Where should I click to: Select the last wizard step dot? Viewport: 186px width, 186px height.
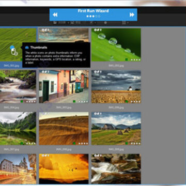pyautogui.click(x=99, y=16)
